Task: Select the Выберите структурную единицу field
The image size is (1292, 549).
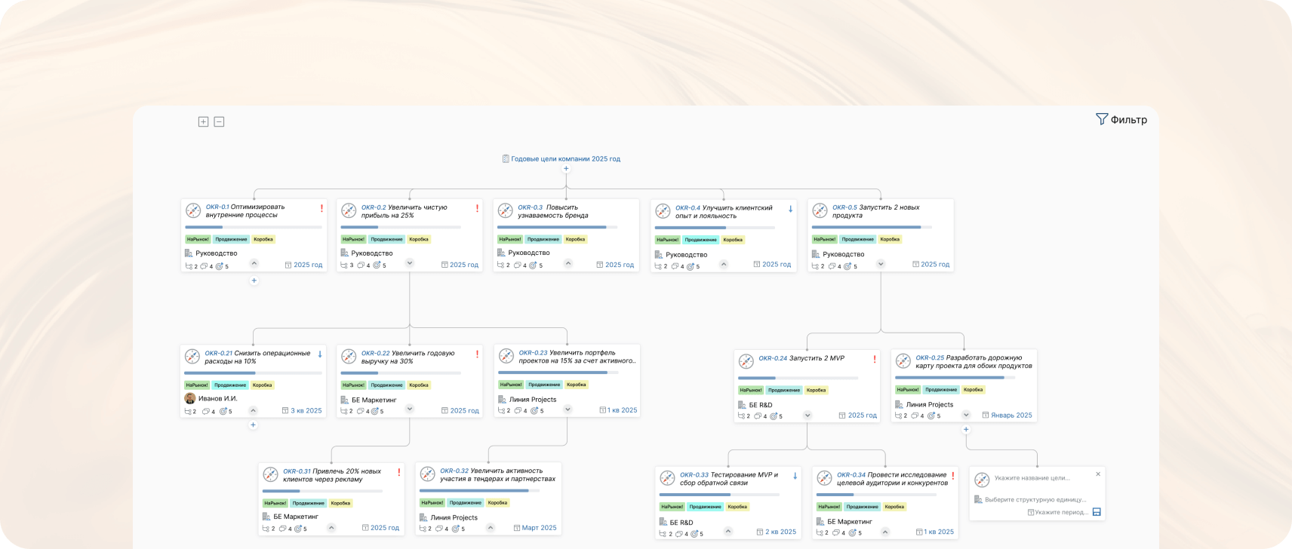Action: click(1035, 499)
